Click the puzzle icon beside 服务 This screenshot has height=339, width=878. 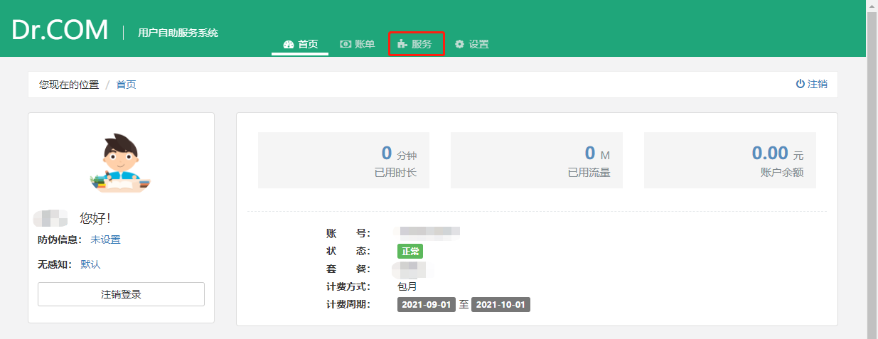[402, 44]
